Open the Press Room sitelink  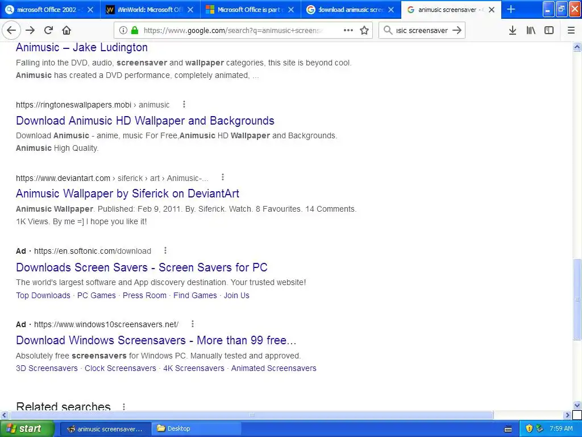click(145, 295)
